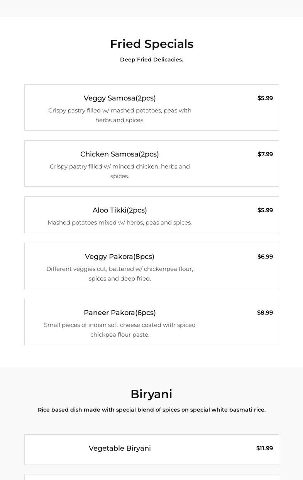
Task: Click the Fried Specials heading
Action: 151,44
